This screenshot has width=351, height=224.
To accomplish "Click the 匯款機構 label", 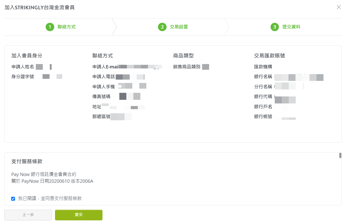I will coord(263,67).
